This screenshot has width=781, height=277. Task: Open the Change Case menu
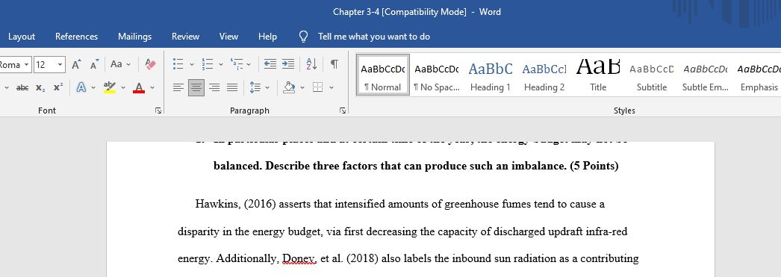pos(120,64)
